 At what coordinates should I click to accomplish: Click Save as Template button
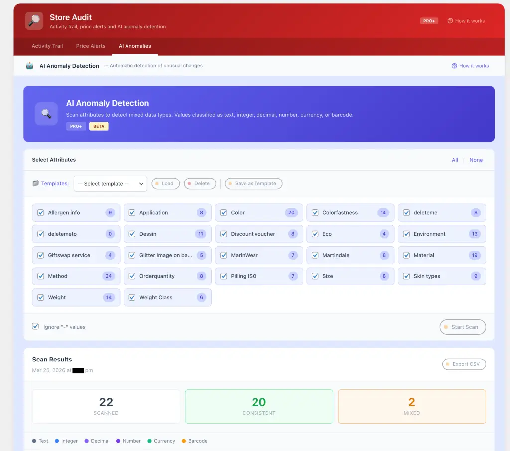click(x=254, y=184)
